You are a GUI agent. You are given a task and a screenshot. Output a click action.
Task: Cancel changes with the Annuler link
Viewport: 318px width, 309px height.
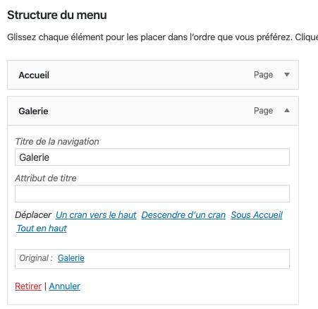tap(65, 286)
